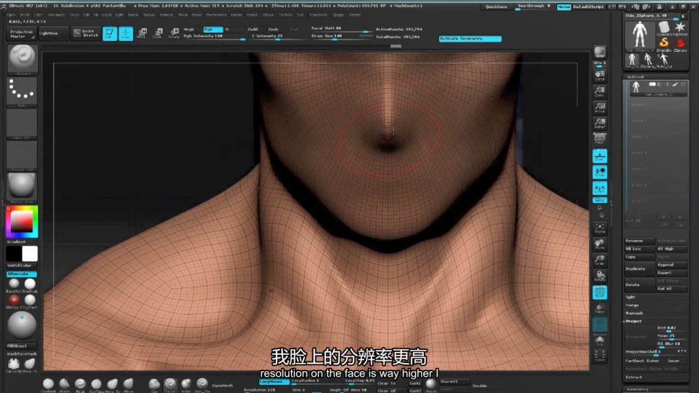Select the PolyMesh3D star tool icon

click(x=680, y=27)
